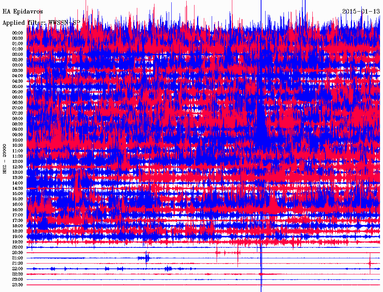Select the 07:30 time row label

click(x=18, y=113)
